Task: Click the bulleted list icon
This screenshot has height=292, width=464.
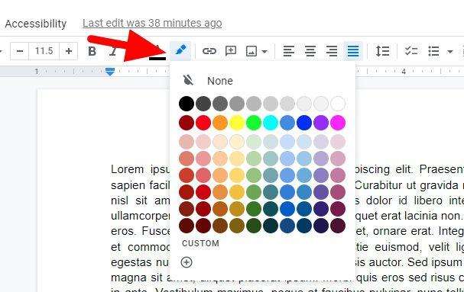Action: [x=433, y=51]
